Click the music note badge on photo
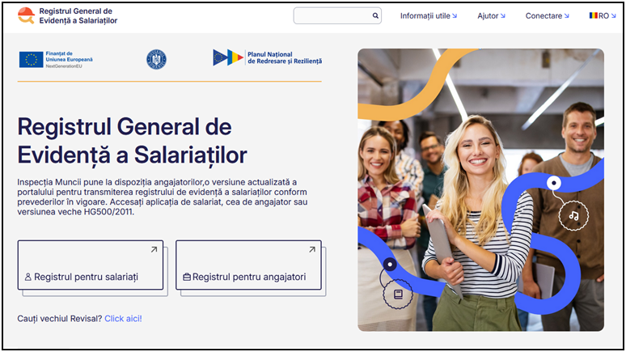 pos(573,215)
